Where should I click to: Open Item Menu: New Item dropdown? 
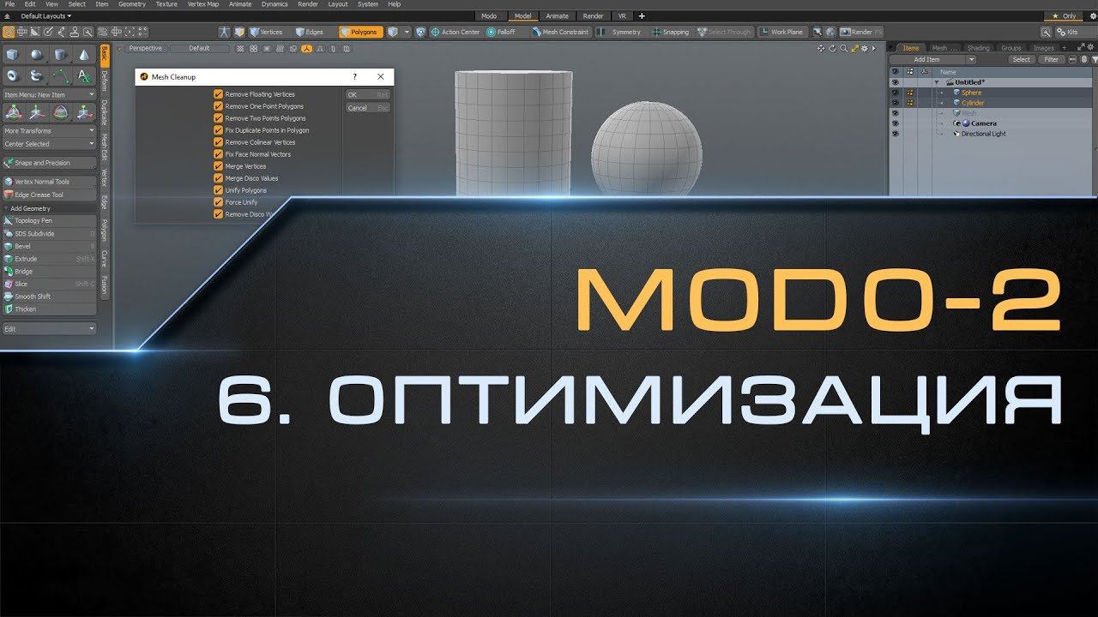(50, 95)
